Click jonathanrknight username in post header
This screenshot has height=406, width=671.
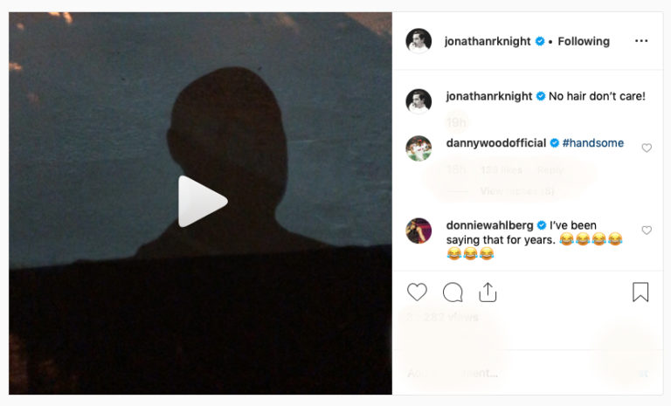click(x=488, y=41)
